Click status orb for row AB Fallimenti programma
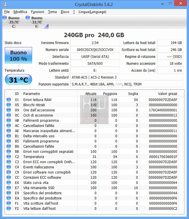This screenshot has height=219, width=189. [x=9, y=120]
